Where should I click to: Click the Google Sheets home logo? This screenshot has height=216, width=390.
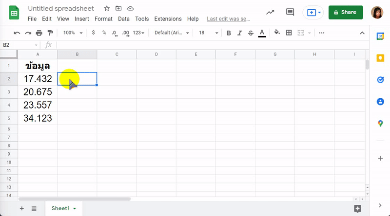[14, 13]
